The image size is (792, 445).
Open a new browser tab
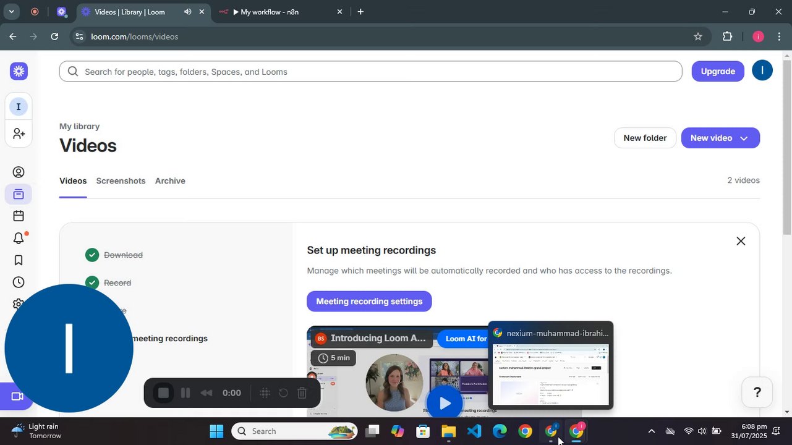tap(360, 12)
